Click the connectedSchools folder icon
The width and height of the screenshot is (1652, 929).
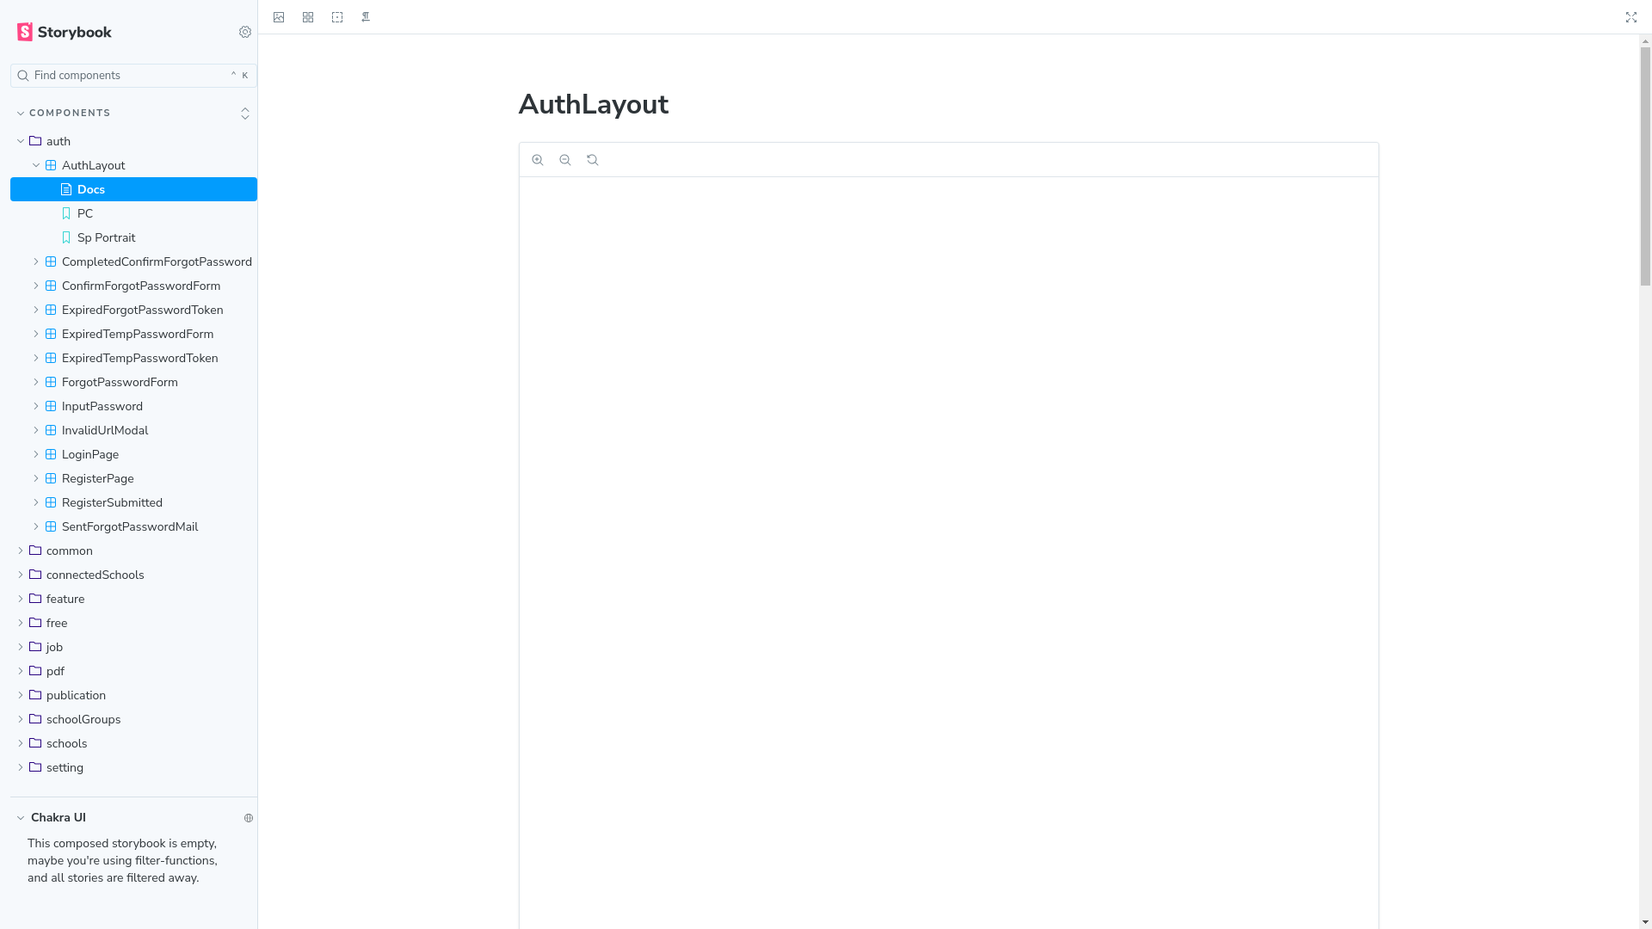35,575
